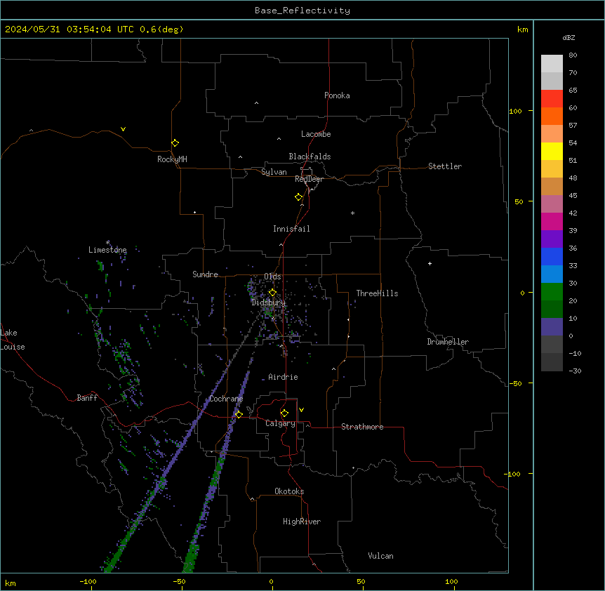
Task: Click the 80 value at legend top
Action: point(573,55)
